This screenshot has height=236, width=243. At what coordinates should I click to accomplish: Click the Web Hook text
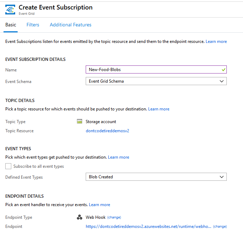96,217
